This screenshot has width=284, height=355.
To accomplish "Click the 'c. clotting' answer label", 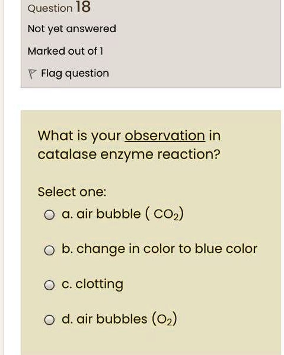I will click(x=92, y=284).
